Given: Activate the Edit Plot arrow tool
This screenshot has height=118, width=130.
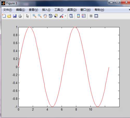Looking at the screenshot, I should tap(28, 16).
